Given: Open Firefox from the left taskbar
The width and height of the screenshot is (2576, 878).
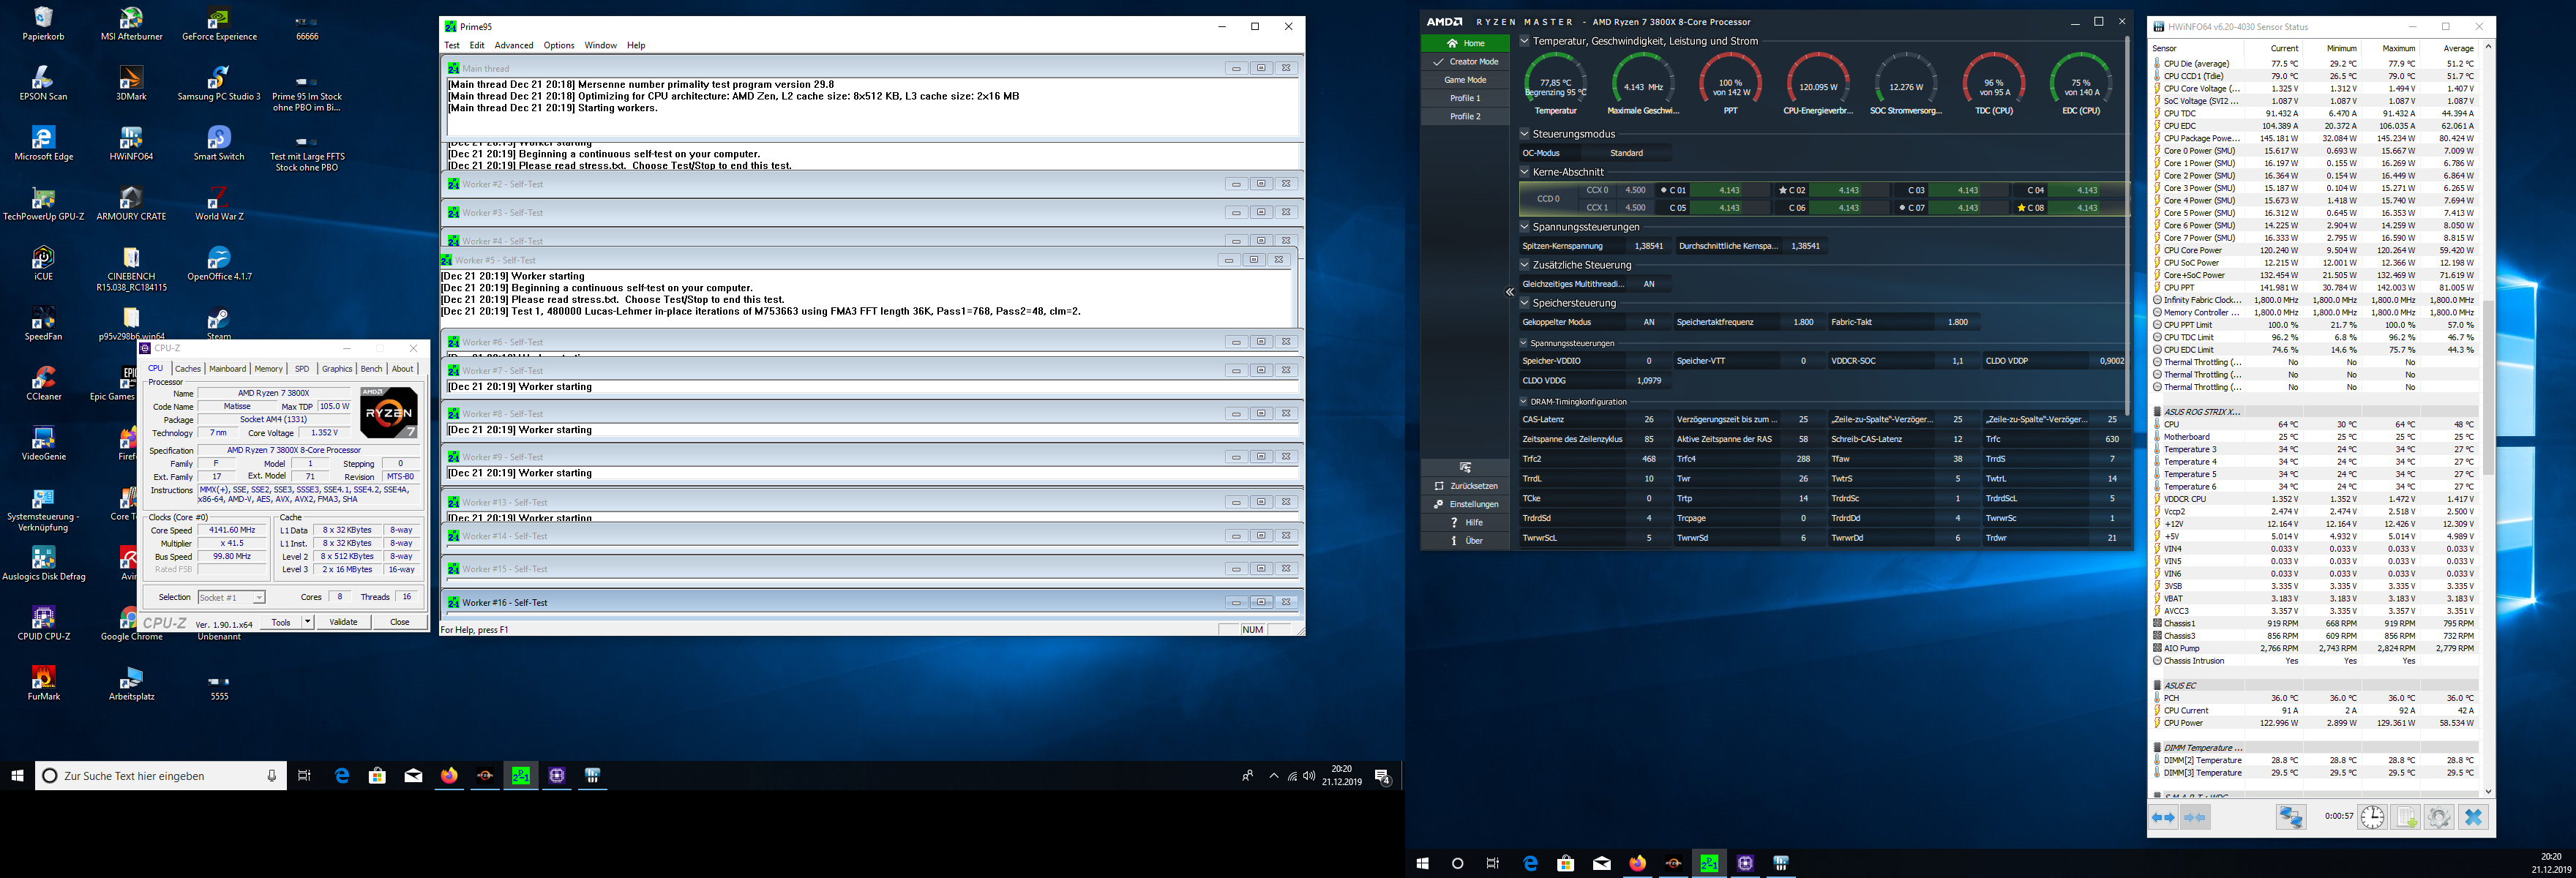Looking at the screenshot, I should coord(449,775).
